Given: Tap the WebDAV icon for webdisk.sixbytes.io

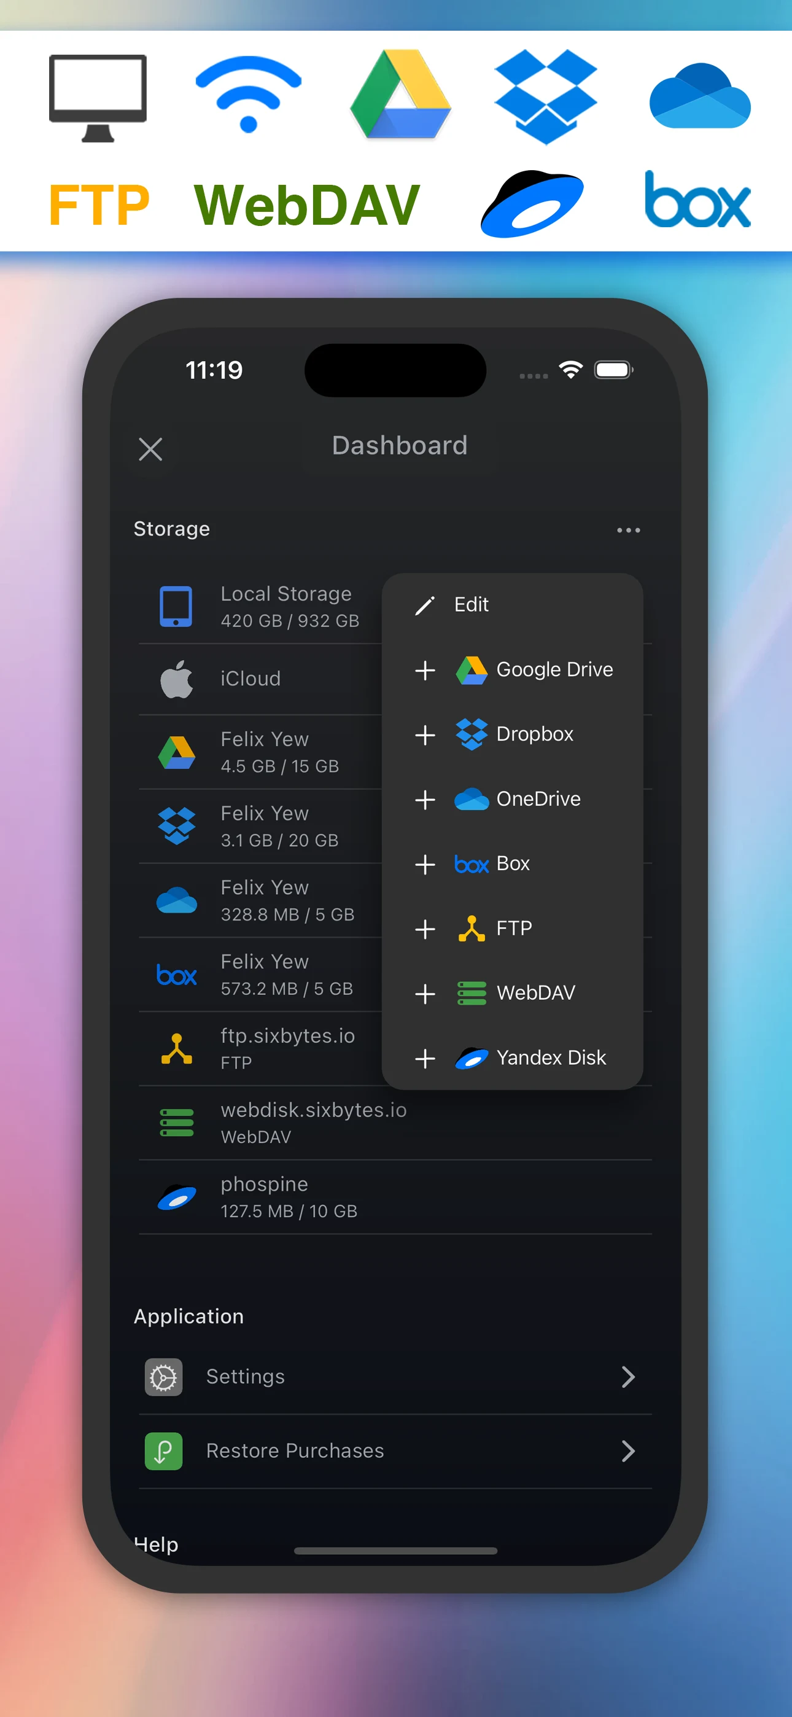Looking at the screenshot, I should (x=177, y=1123).
